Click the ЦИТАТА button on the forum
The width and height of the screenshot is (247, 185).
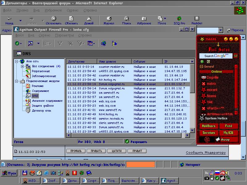pyautogui.click(x=116, y=151)
